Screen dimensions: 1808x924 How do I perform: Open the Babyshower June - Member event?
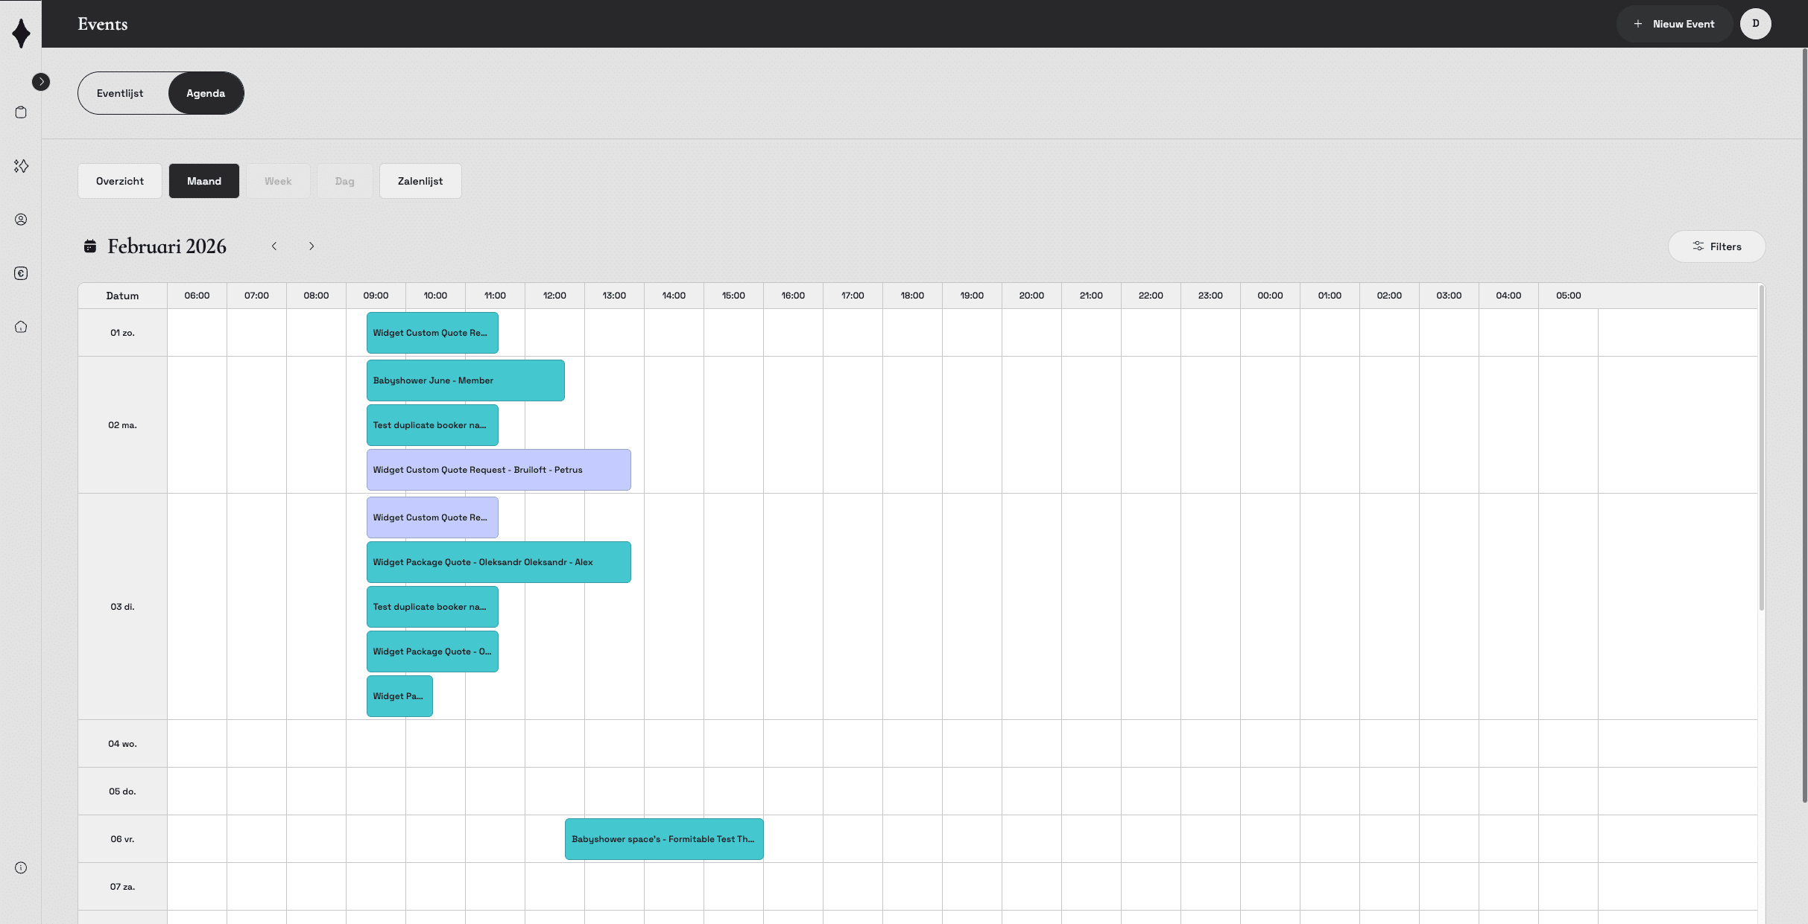(465, 380)
